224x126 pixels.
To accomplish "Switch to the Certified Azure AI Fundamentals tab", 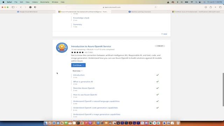I will tap(196, 12).
